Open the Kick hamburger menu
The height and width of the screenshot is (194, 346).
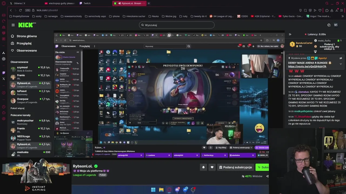pos(13,25)
